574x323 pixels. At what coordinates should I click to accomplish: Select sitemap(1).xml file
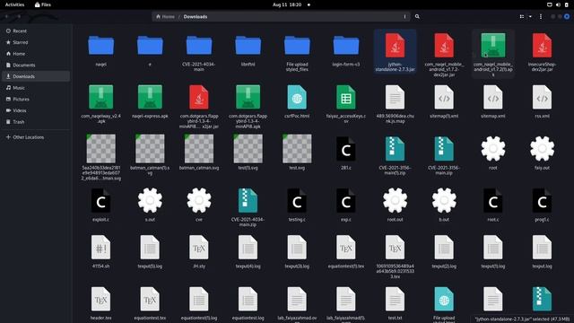pos(444,101)
